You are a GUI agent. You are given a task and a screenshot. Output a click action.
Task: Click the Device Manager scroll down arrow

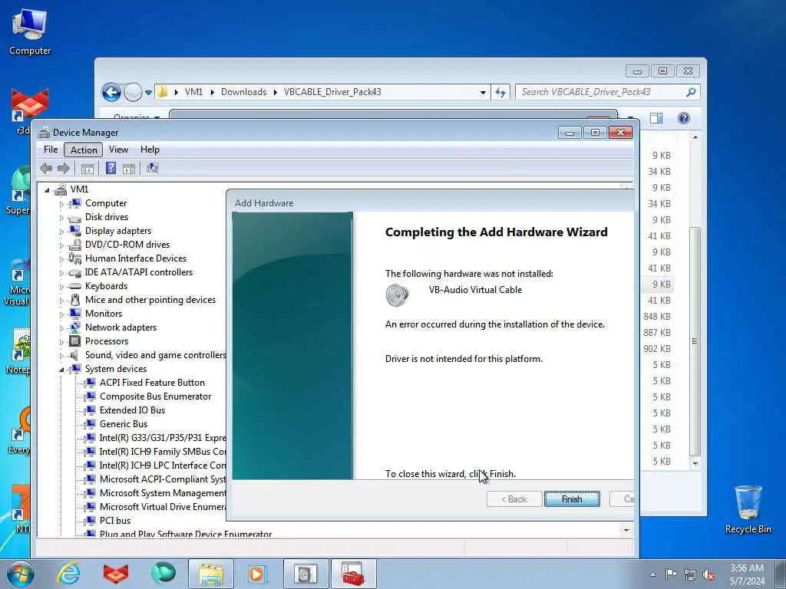click(x=626, y=530)
